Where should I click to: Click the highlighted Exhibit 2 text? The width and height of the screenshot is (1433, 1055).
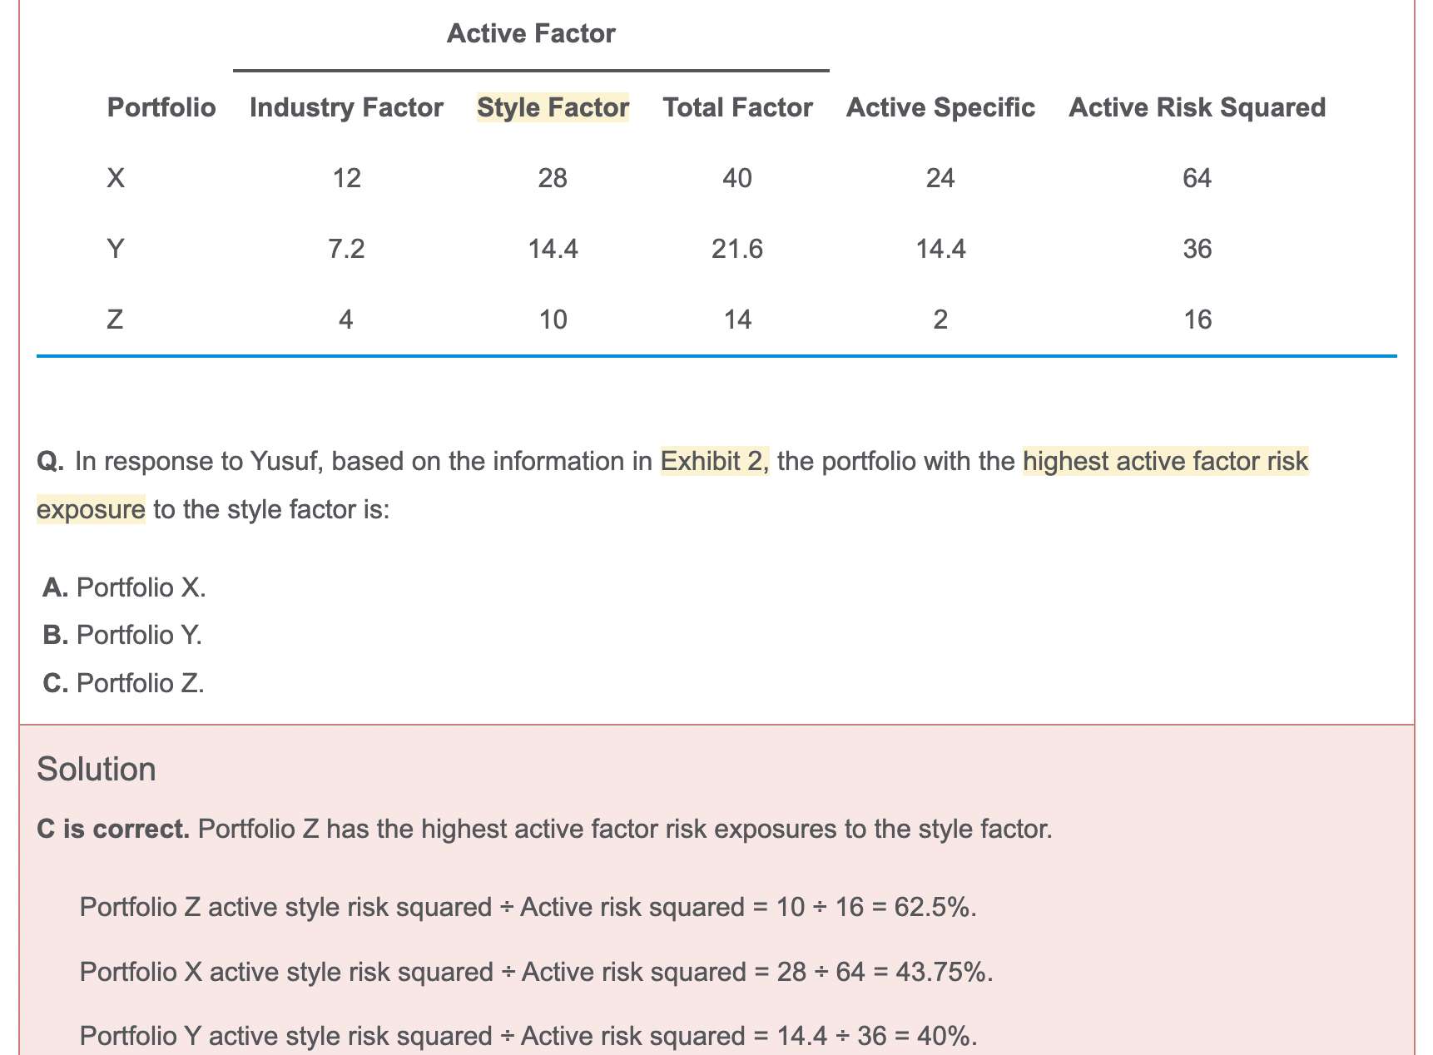(x=715, y=461)
